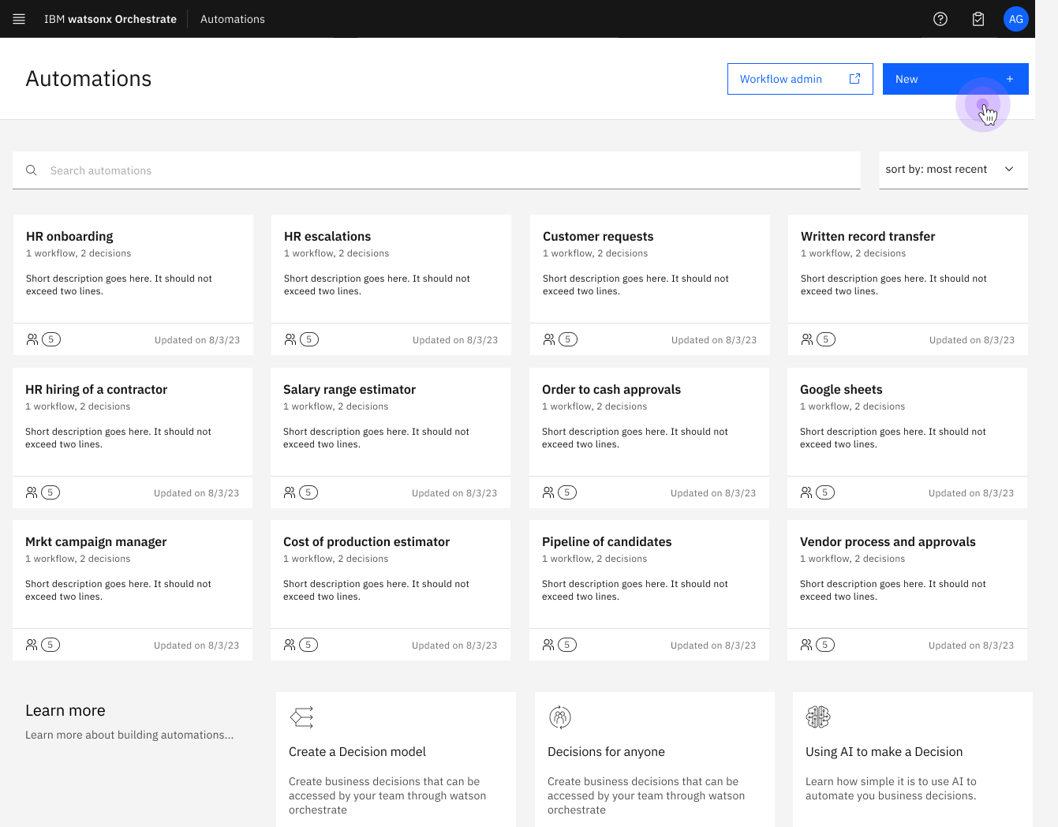Click Updated on 8/3/23 on HR onboarding
The width and height of the screenshot is (1058, 827).
(x=197, y=340)
